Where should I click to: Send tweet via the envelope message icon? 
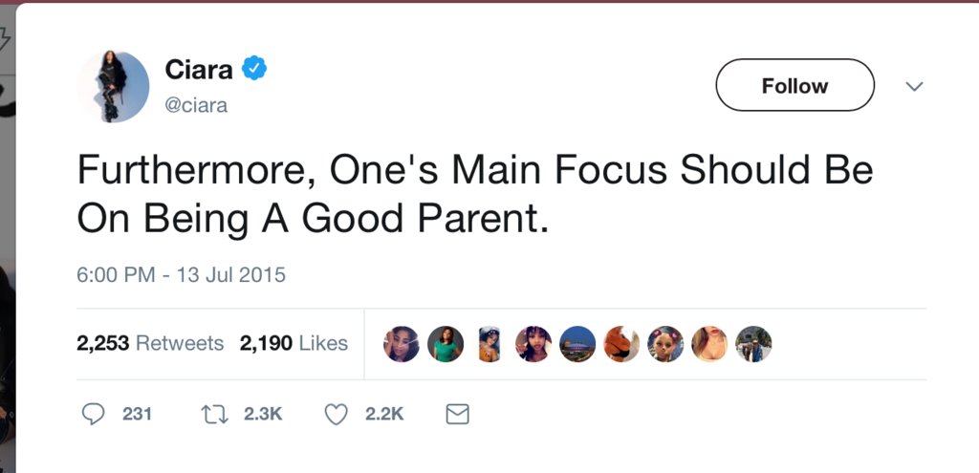(458, 414)
